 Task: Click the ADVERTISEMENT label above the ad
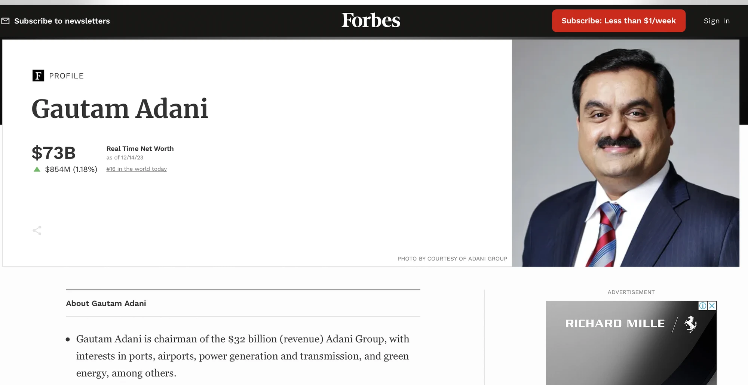[x=631, y=292]
